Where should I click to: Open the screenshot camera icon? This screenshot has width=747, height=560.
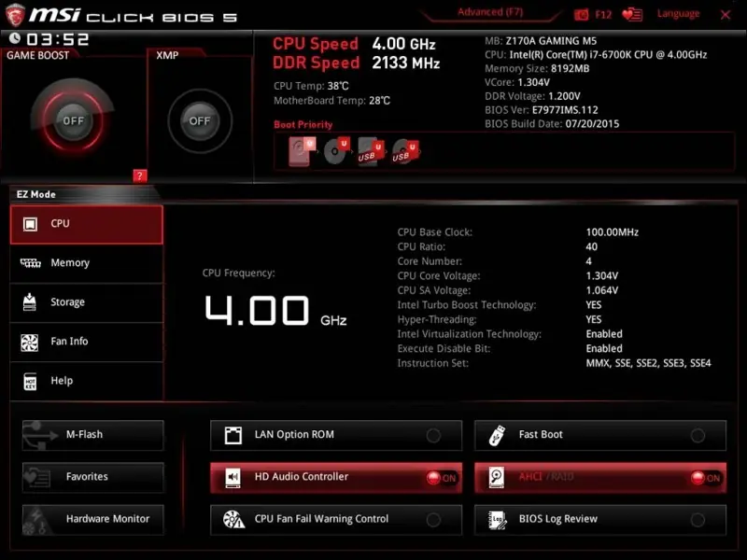click(581, 15)
